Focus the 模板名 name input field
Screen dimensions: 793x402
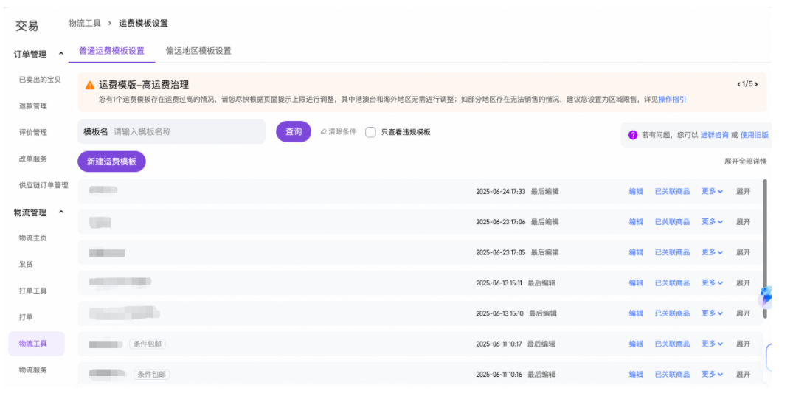point(171,131)
